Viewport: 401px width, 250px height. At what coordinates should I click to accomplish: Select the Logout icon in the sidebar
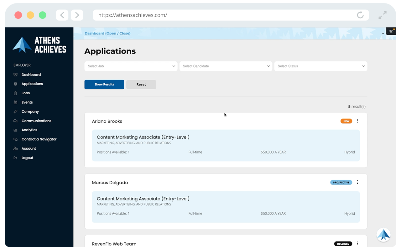tap(15, 158)
